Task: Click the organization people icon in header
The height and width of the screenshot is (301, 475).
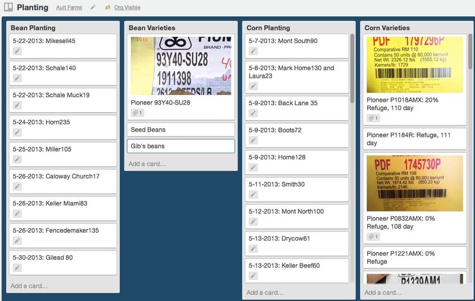Action: coord(107,7)
